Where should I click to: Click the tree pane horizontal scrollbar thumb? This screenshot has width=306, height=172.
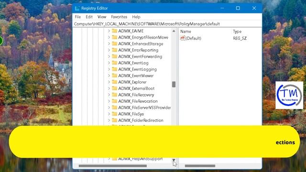point(113,166)
